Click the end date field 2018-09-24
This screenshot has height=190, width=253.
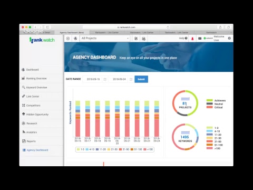click(x=119, y=79)
